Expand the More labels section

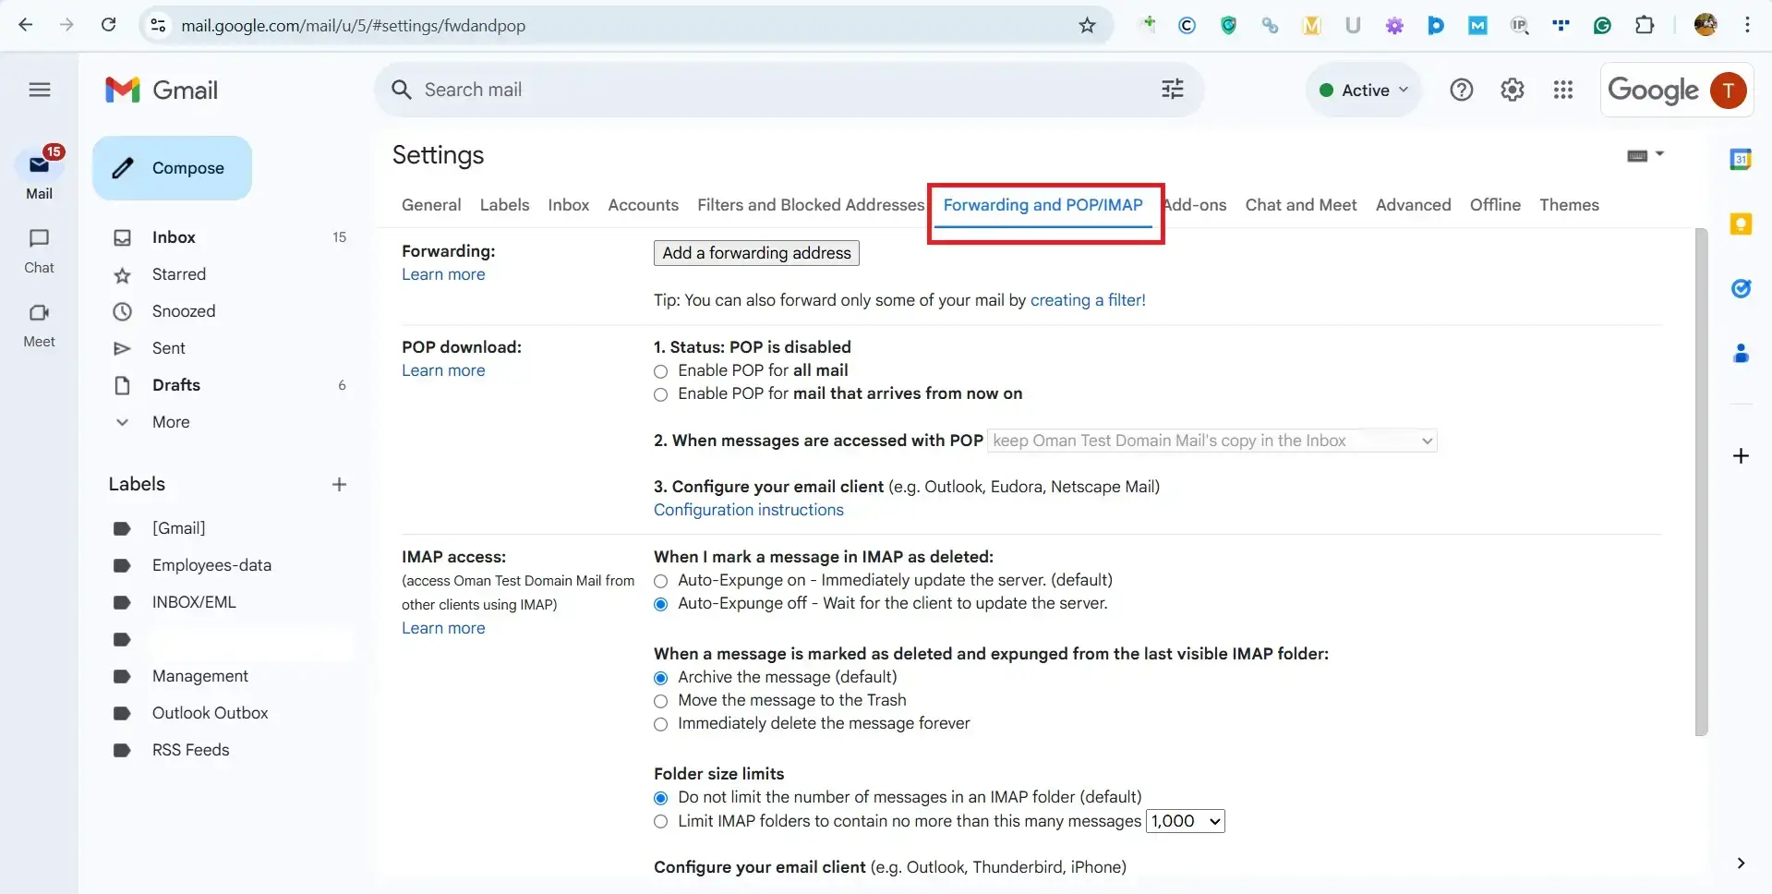tap(171, 421)
